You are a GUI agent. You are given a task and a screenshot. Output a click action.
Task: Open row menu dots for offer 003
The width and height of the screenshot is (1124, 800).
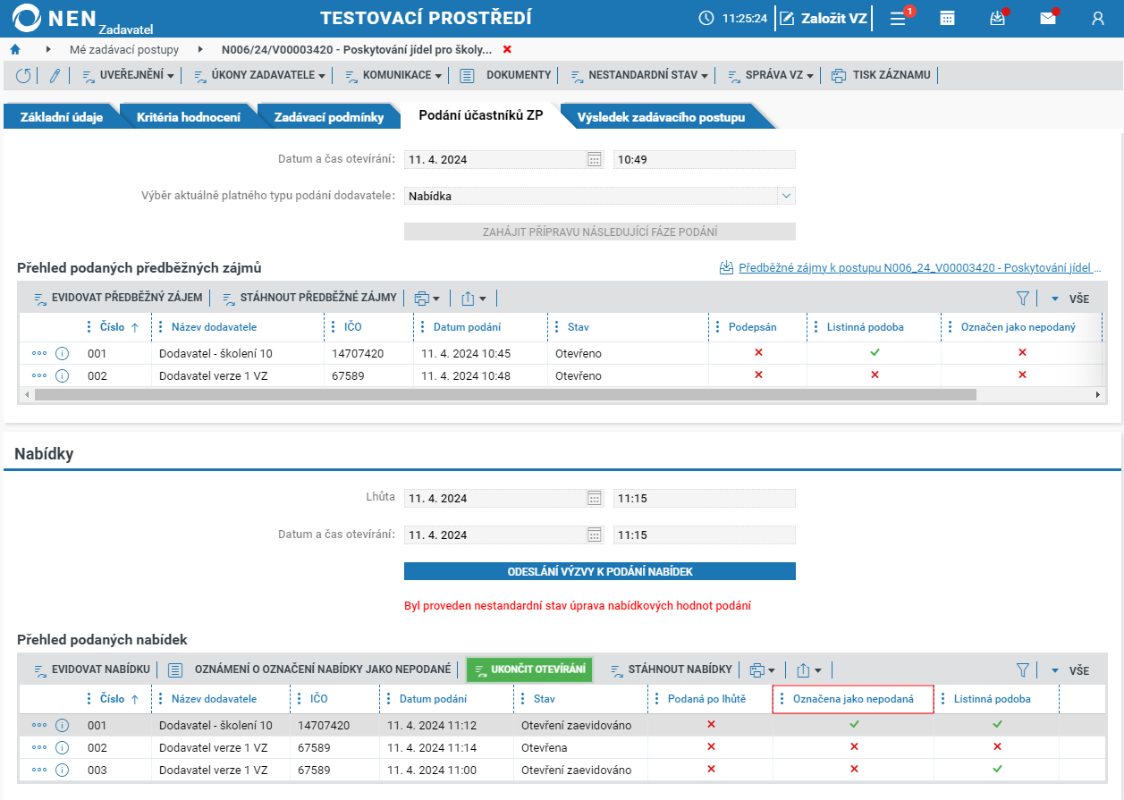click(38, 770)
